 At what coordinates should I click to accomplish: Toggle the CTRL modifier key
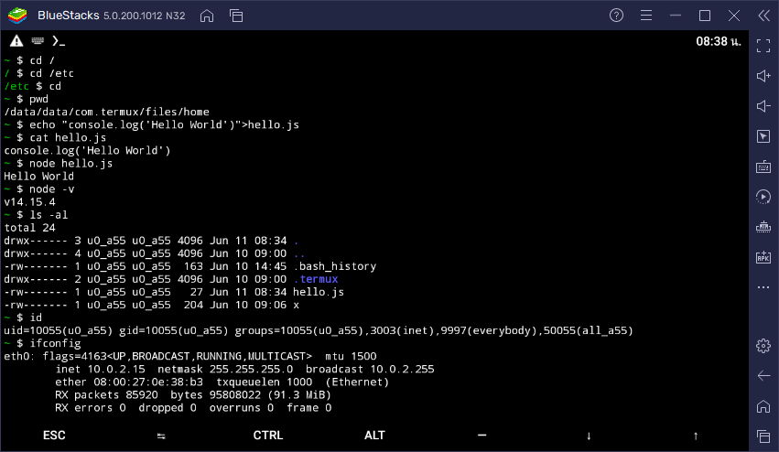tap(268, 436)
